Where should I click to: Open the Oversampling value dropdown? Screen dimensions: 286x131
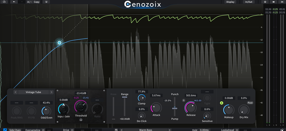(49, 130)
